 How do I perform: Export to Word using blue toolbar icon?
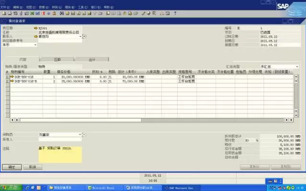pyautogui.click(x=38, y=13)
